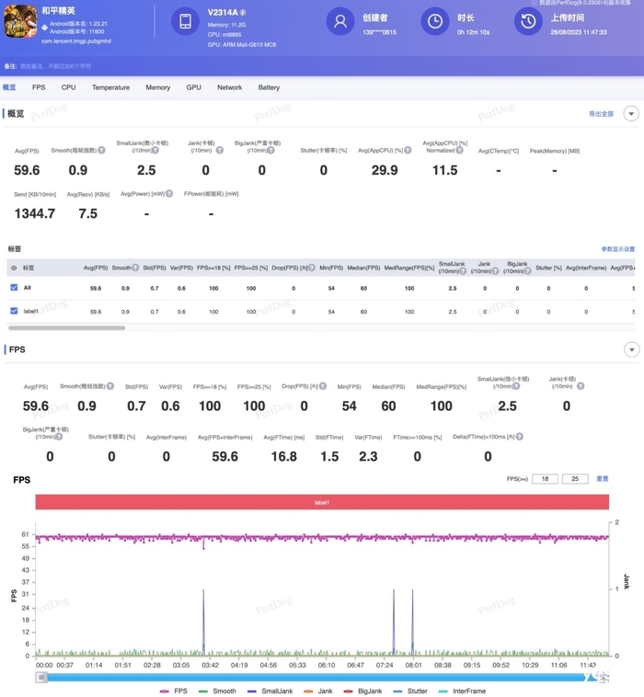Switch to the GPU tab
644x697 pixels.
pos(193,87)
